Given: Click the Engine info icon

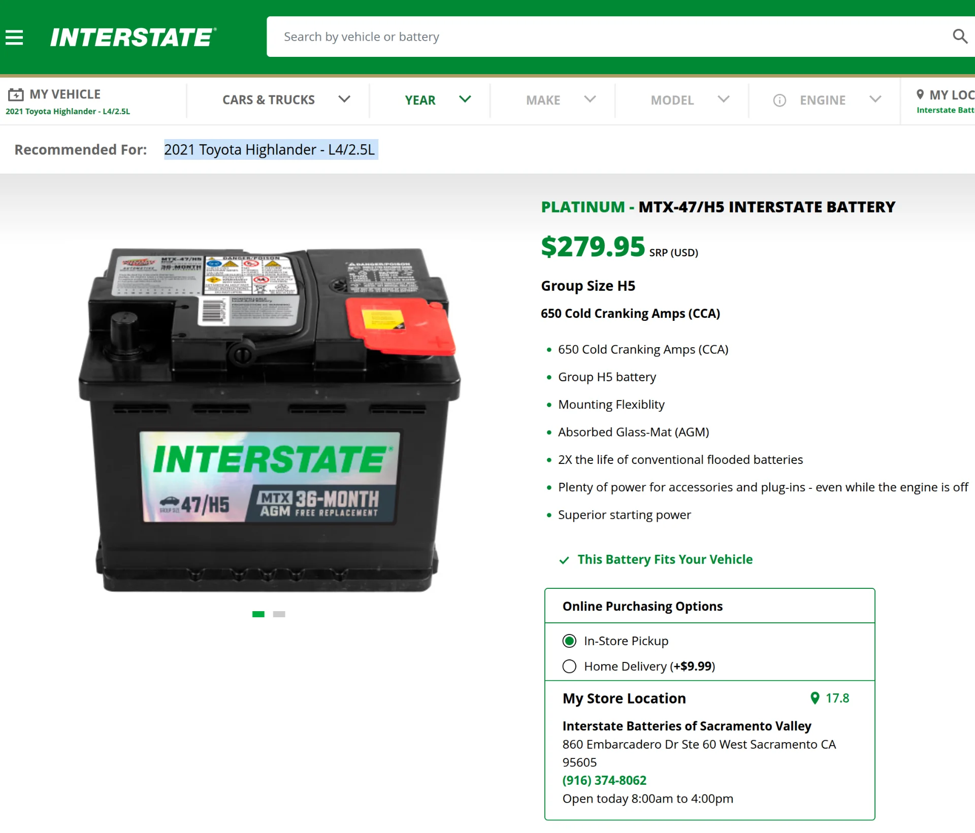Looking at the screenshot, I should pos(779,101).
